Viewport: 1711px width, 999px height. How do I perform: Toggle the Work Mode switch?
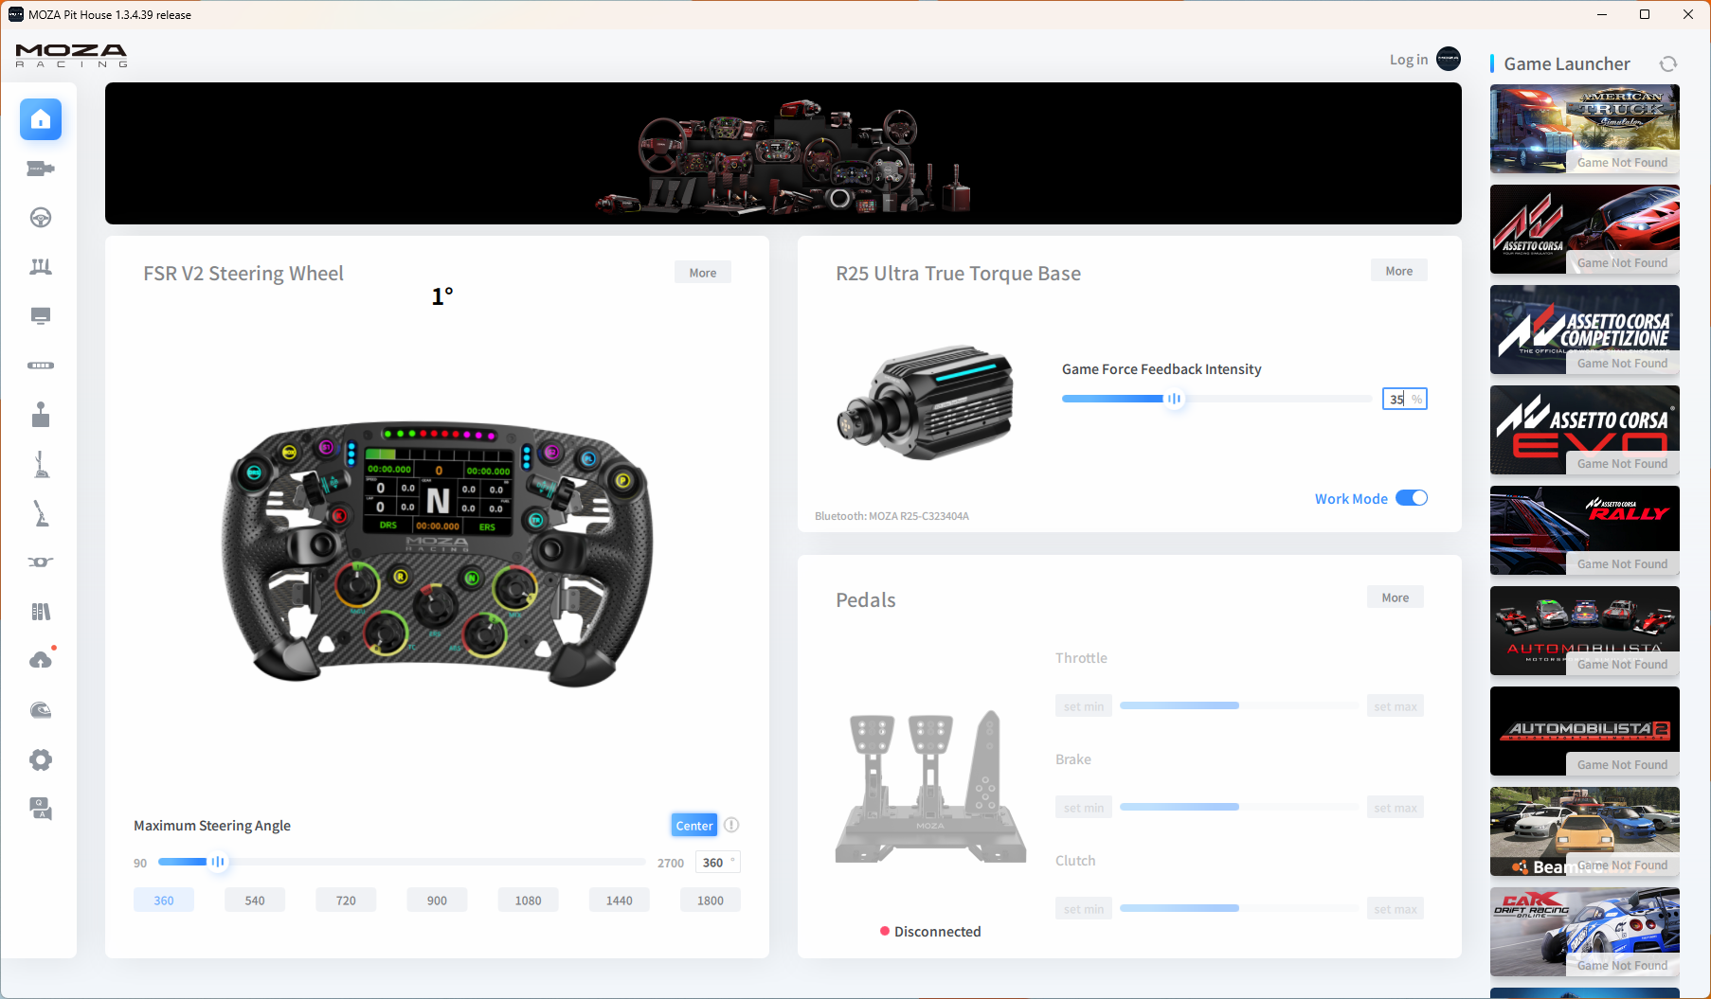pos(1411,498)
